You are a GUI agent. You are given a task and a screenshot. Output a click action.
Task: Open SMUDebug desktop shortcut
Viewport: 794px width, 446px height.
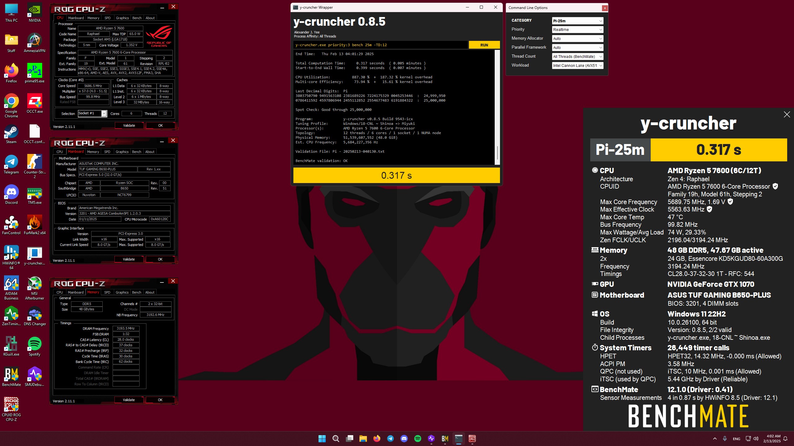pyautogui.click(x=34, y=377)
